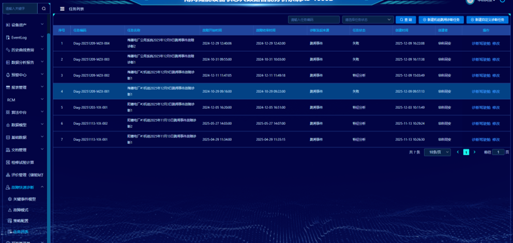513x243 pixels.
Task: Focus the 前往 page jump input
Action: pos(499,152)
